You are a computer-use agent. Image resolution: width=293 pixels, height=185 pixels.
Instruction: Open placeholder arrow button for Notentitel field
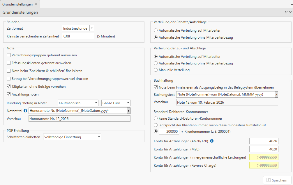[x=128, y=111]
